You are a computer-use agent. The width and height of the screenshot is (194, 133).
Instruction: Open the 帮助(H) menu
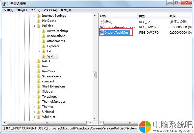[x=66, y=10]
